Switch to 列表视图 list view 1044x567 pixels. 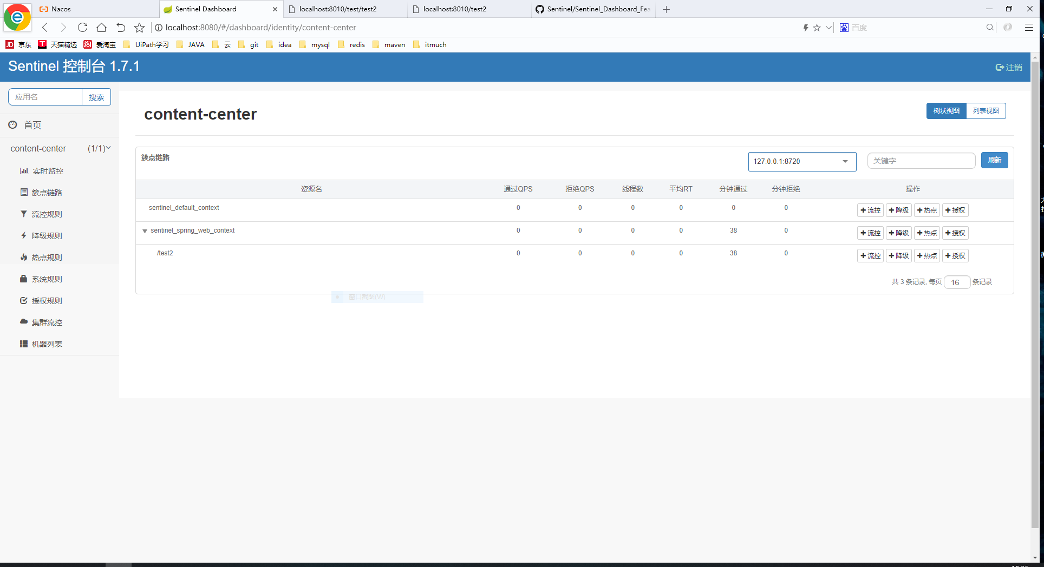pyautogui.click(x=986, y=111)
